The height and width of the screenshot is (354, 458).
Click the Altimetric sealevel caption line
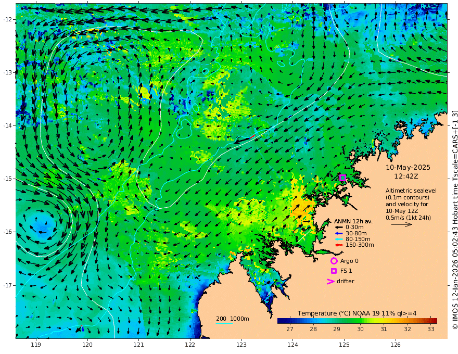(411, 191)
